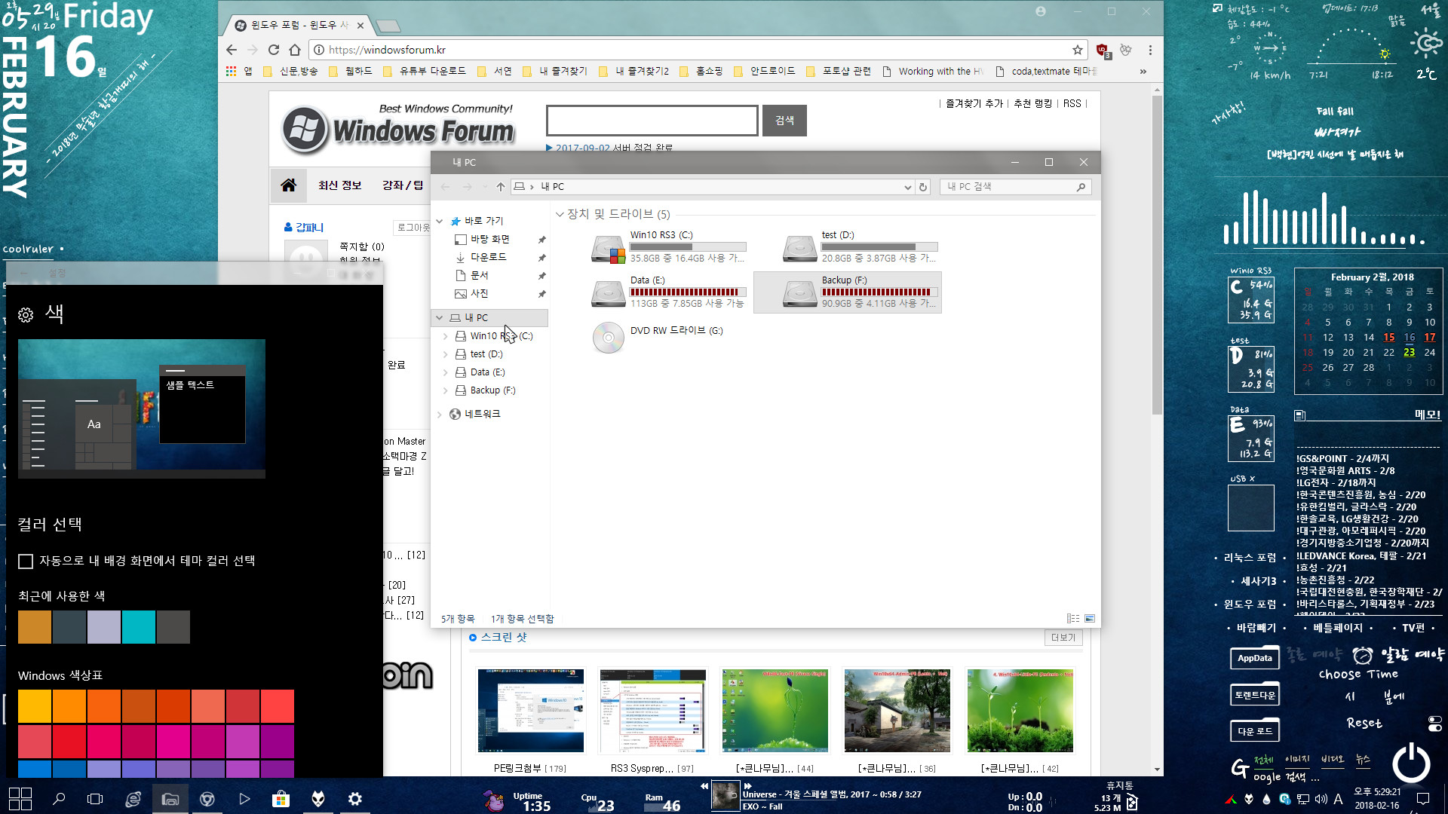Expand test (D:) tree node
1448x814 pixels.
(x=446, y=354)
